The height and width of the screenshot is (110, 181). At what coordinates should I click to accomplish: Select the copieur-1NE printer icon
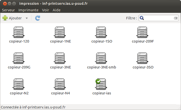(60, 33)
